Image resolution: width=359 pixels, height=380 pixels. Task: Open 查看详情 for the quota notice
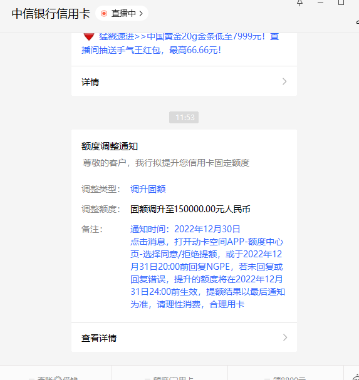click(x=184, y=337)
